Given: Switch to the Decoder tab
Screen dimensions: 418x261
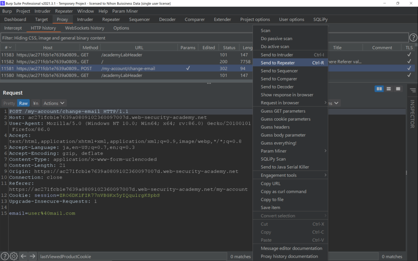Looking at the screenshot, I should pos(167,19).
